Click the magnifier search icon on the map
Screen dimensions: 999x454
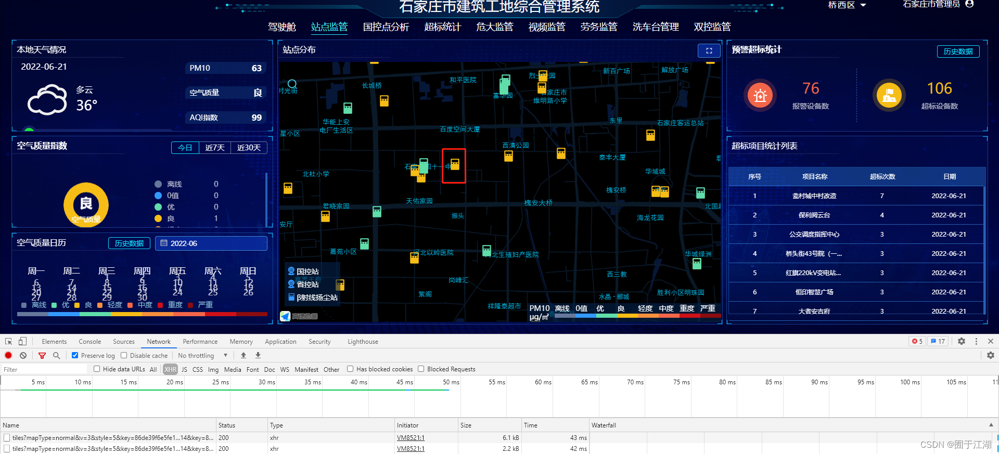[292, 84]
